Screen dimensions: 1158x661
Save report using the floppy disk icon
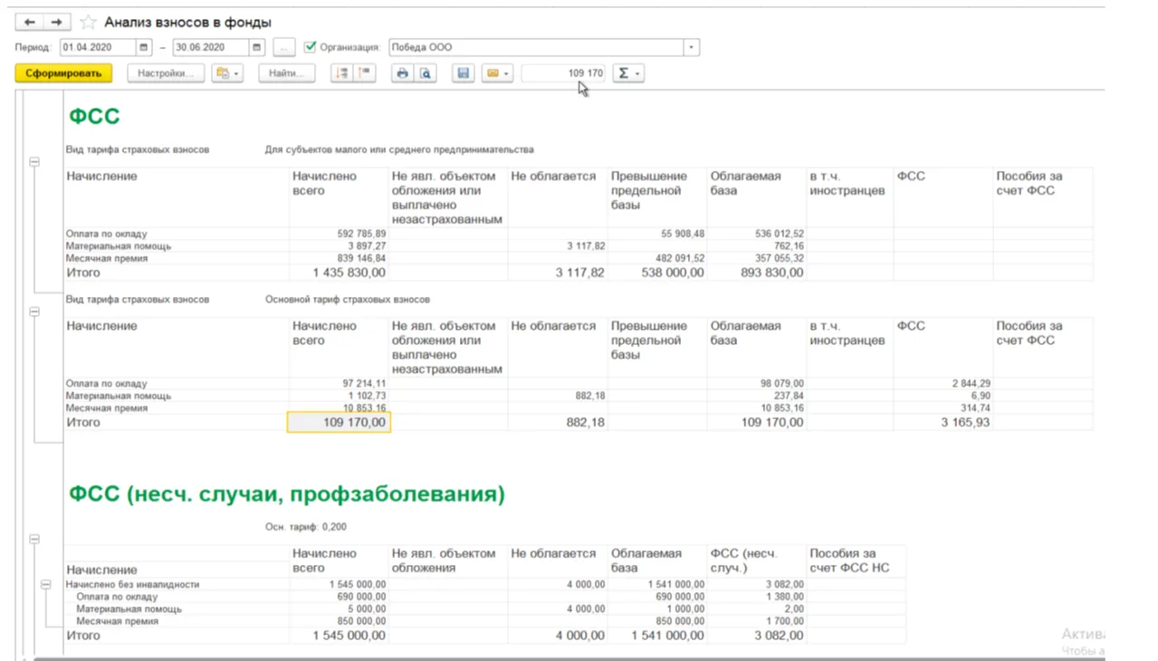pos(464,73)
